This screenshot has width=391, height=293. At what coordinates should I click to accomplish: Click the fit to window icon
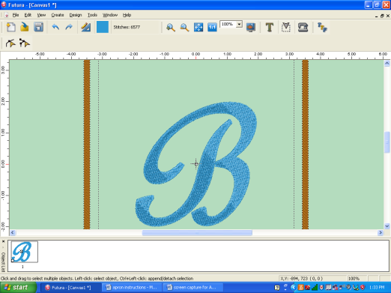point(198,27)
